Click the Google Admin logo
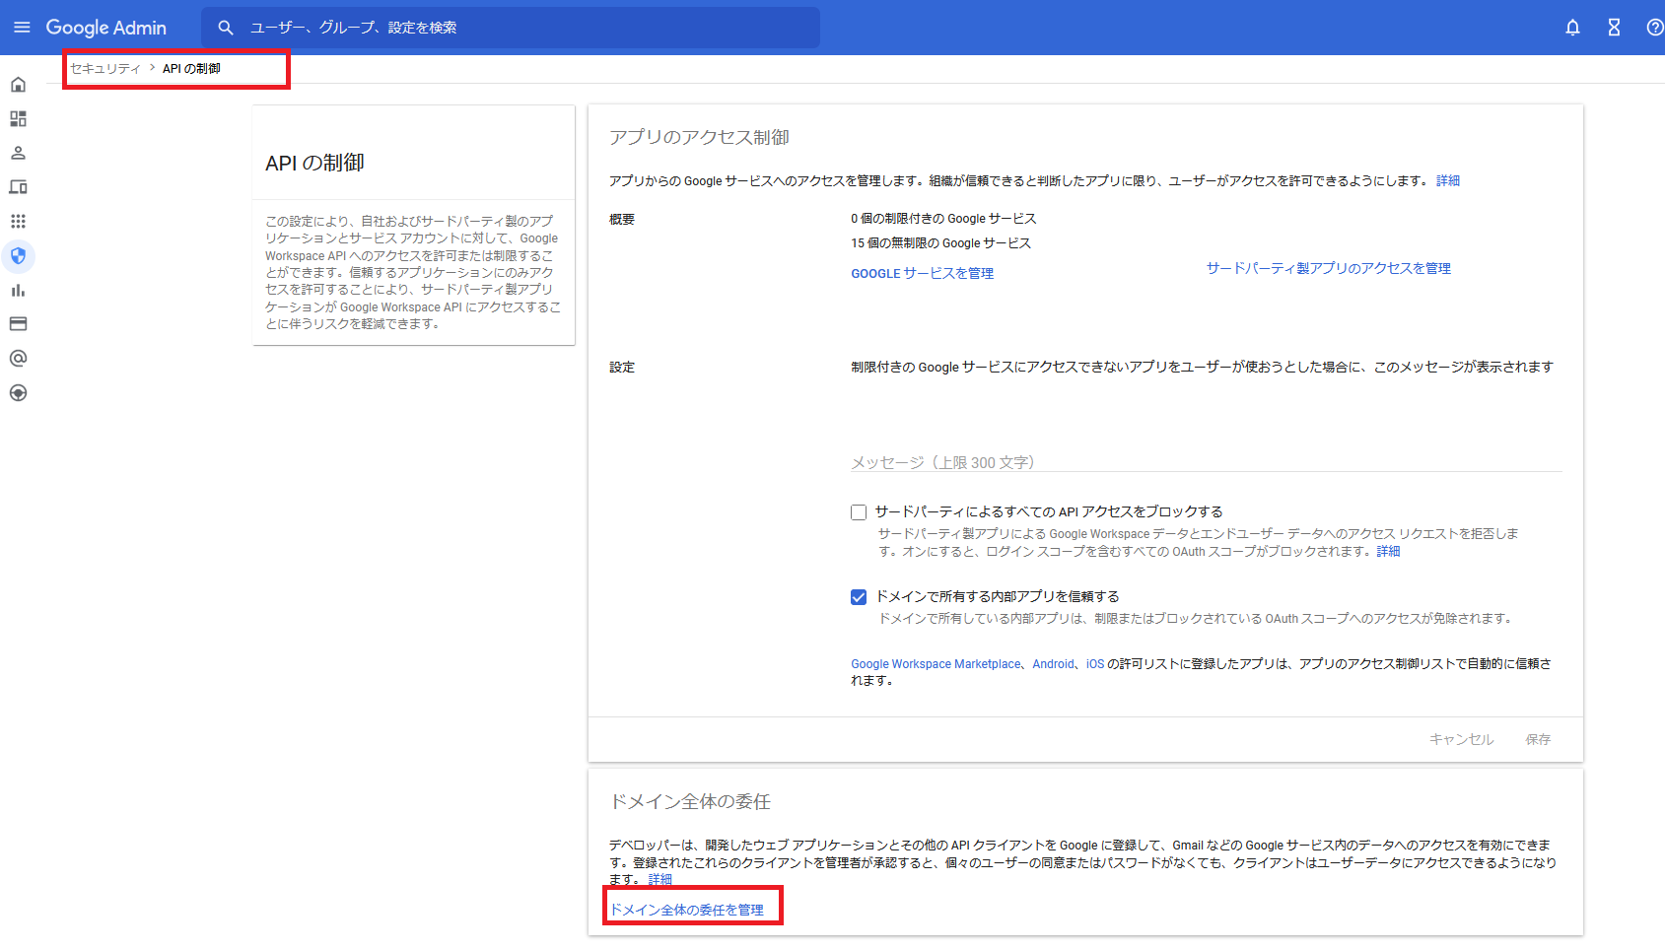 (x=106, y=28)
